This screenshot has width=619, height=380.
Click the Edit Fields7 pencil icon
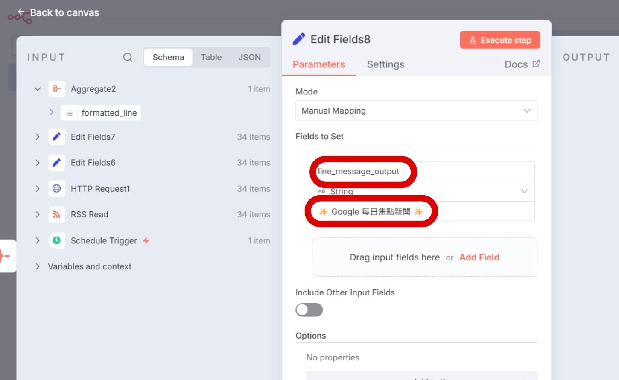[56, 137]
